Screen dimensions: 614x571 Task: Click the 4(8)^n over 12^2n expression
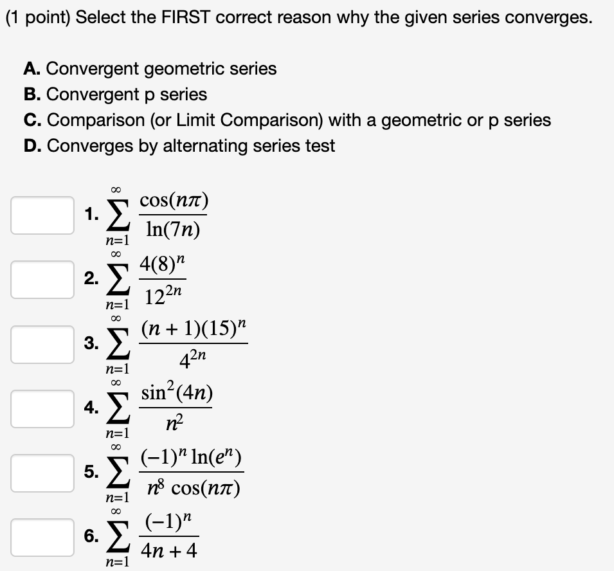point(166,278)
